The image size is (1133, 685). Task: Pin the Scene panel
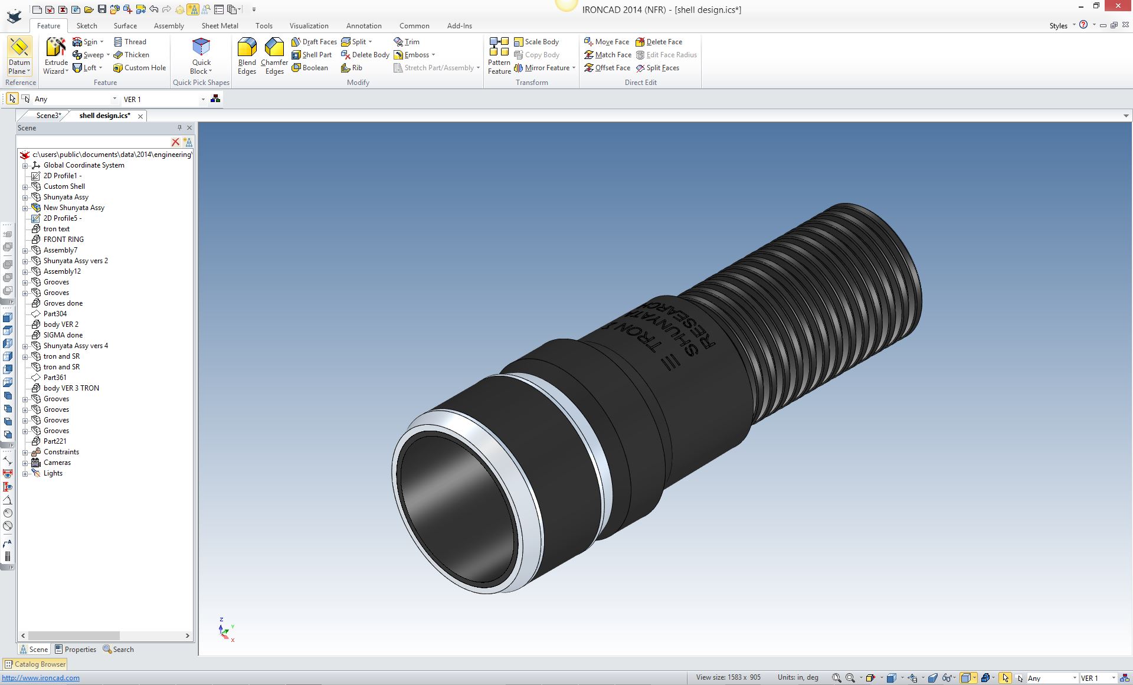pyautogui.click(x=179, y=127)
